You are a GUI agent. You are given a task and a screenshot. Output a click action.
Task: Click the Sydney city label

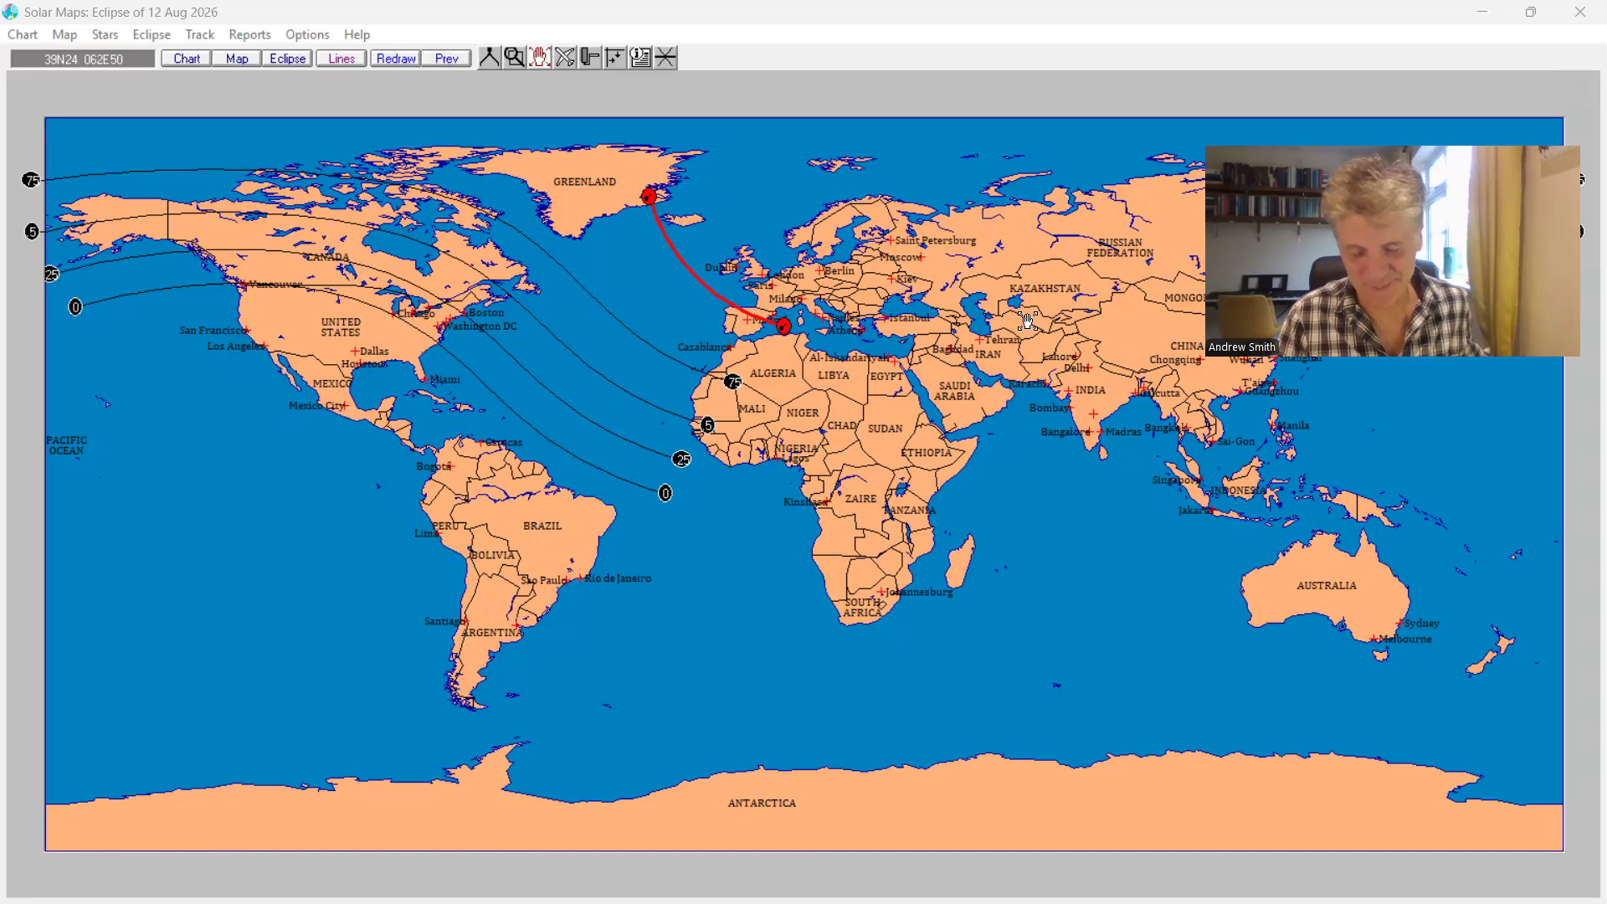click(1422, 624)
